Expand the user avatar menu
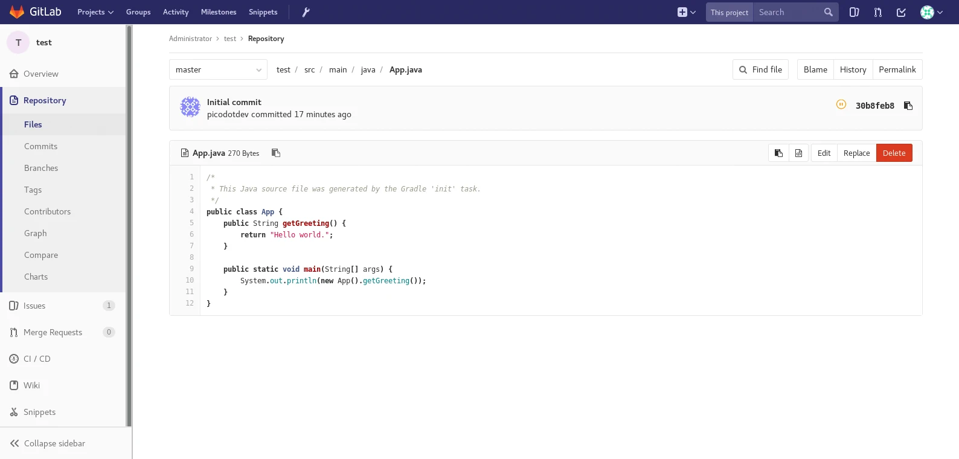 [x=931, y=12]
